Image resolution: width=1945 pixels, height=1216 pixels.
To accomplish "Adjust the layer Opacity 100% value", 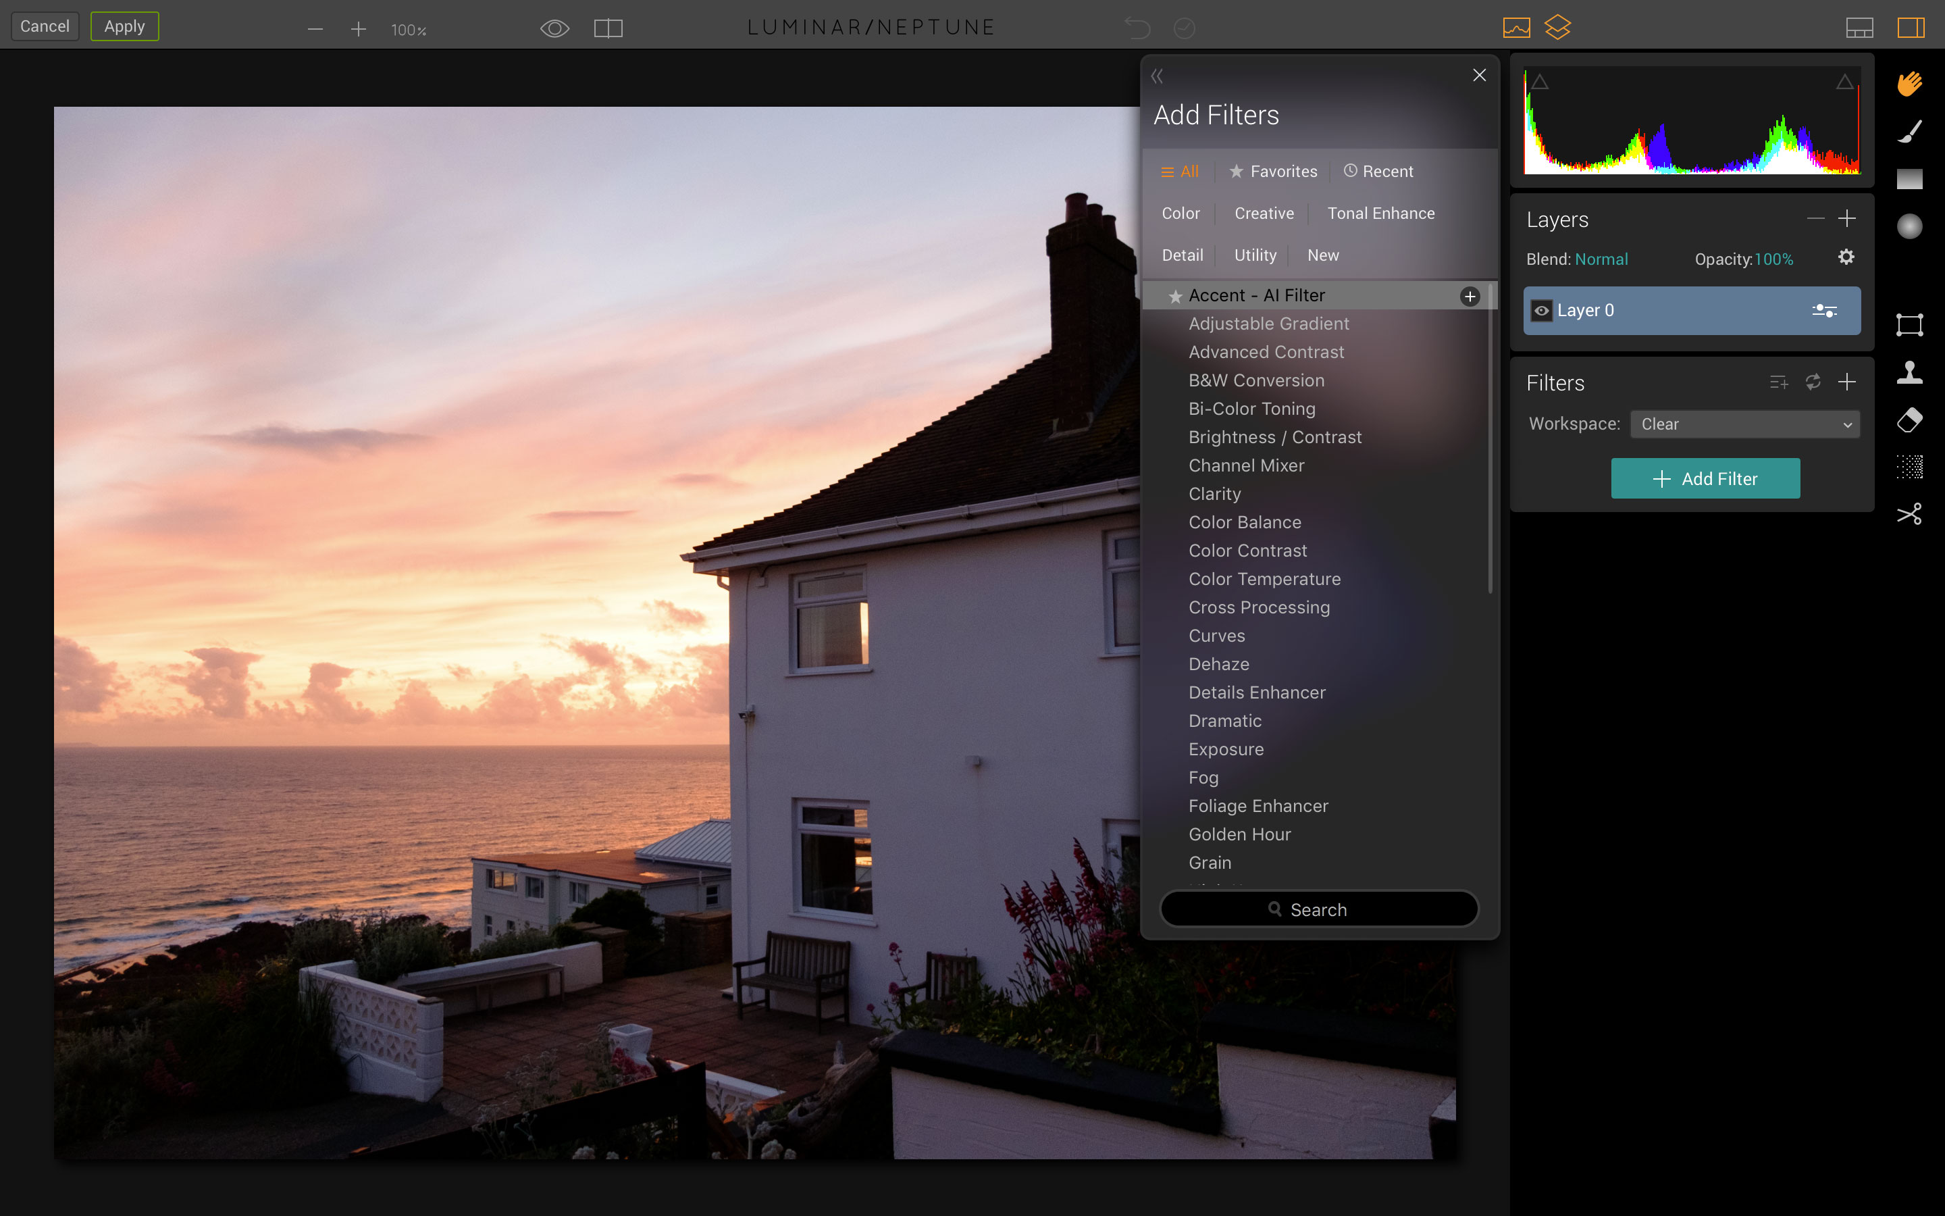I will [x=1773, y=259].
